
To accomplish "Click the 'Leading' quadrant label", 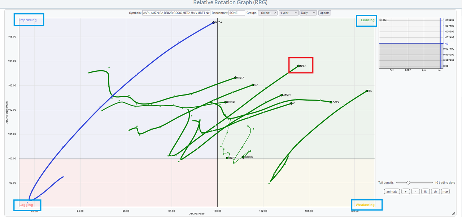I will tap(368, 20).
